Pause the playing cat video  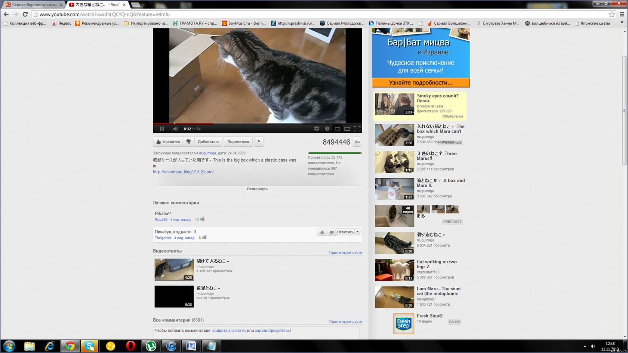(162, 129)
